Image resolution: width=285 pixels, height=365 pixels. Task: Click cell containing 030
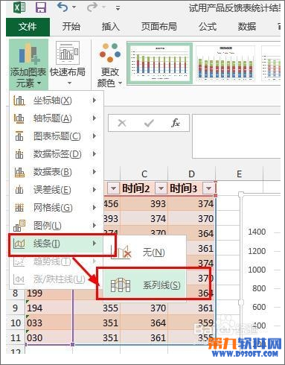pos(49,338)
